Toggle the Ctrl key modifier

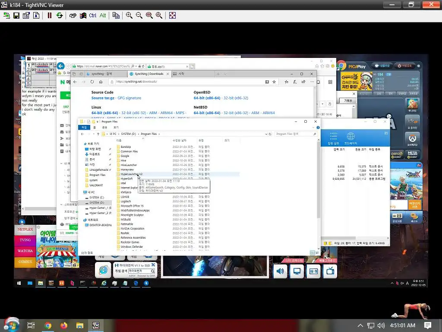92,16
